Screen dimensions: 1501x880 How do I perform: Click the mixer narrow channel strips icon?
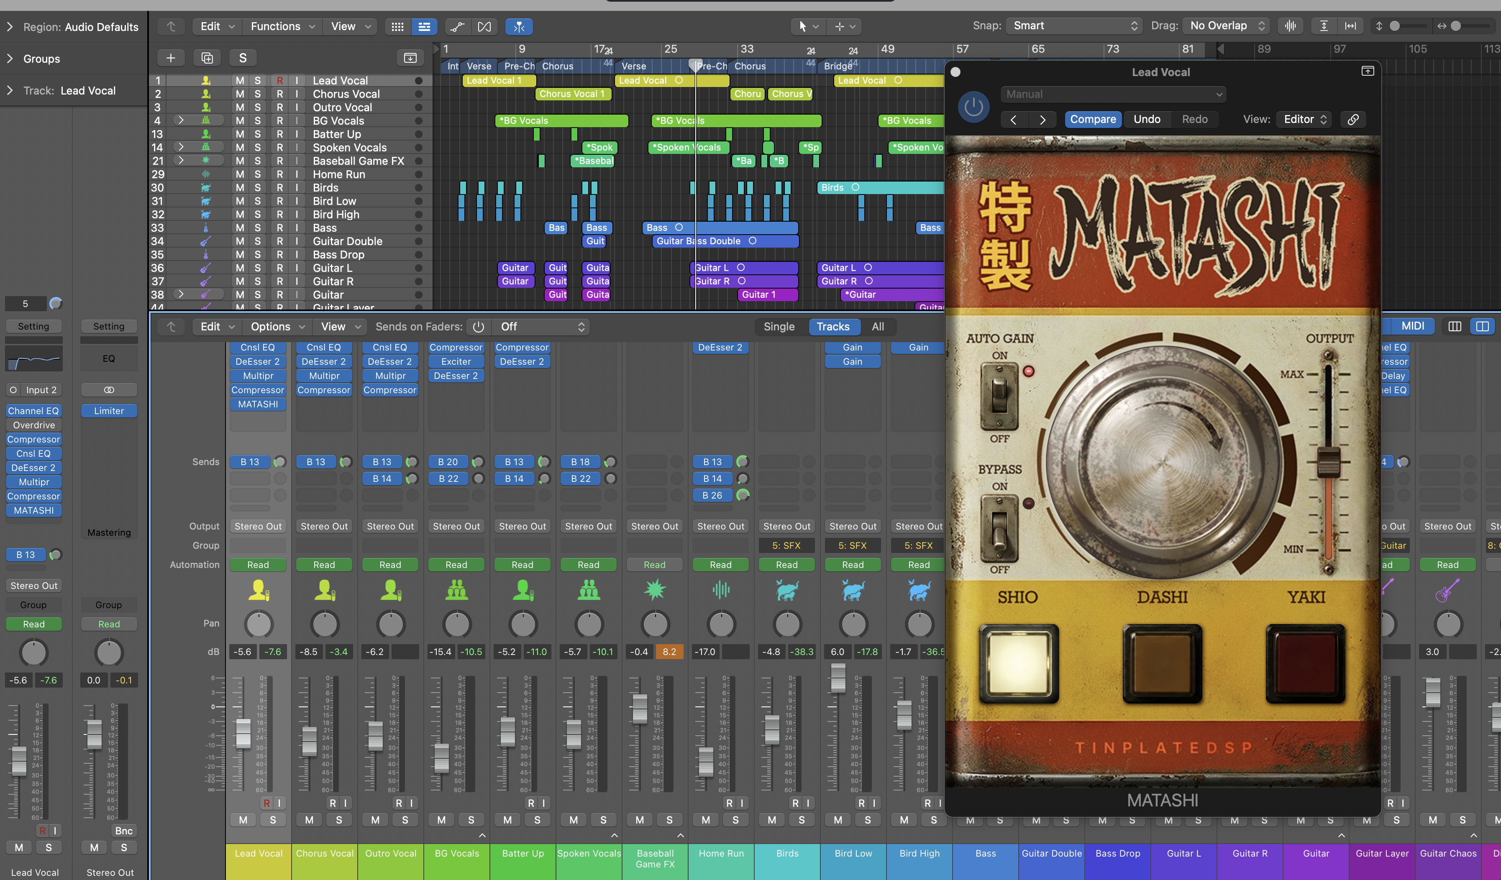[1455, 326]
